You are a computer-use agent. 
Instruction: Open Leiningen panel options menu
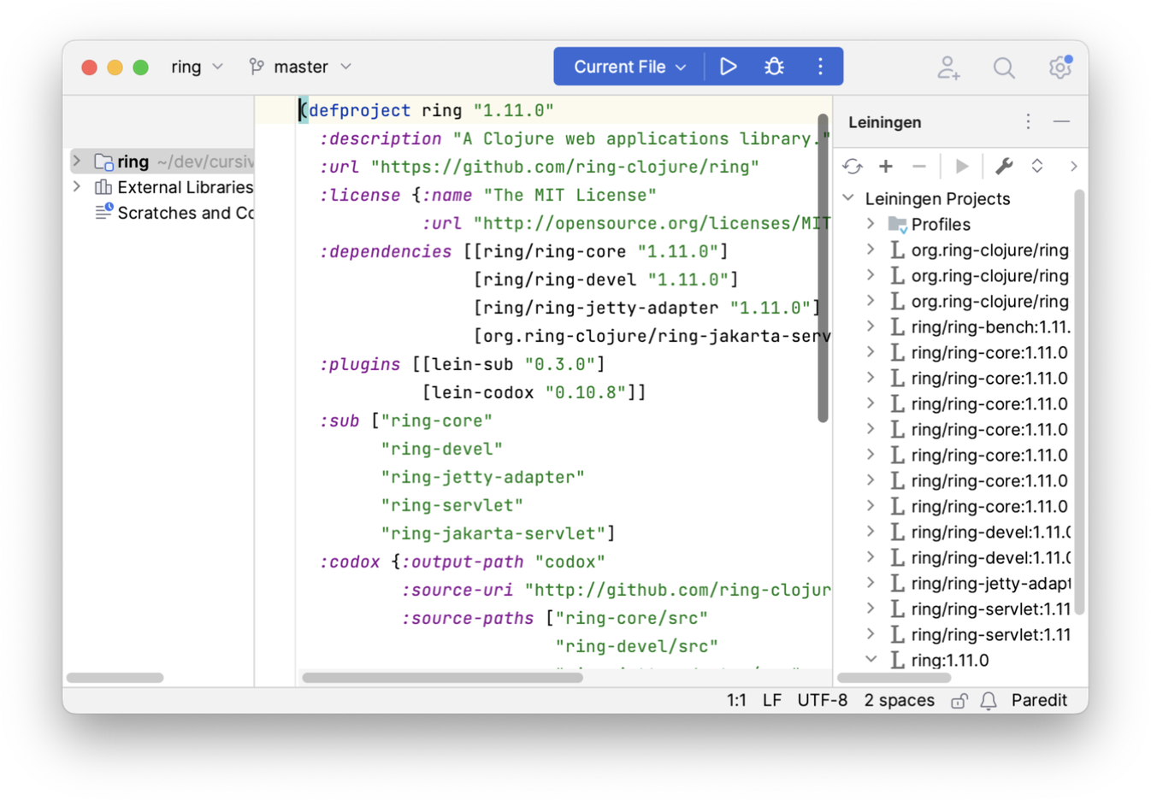(1028, 122)
